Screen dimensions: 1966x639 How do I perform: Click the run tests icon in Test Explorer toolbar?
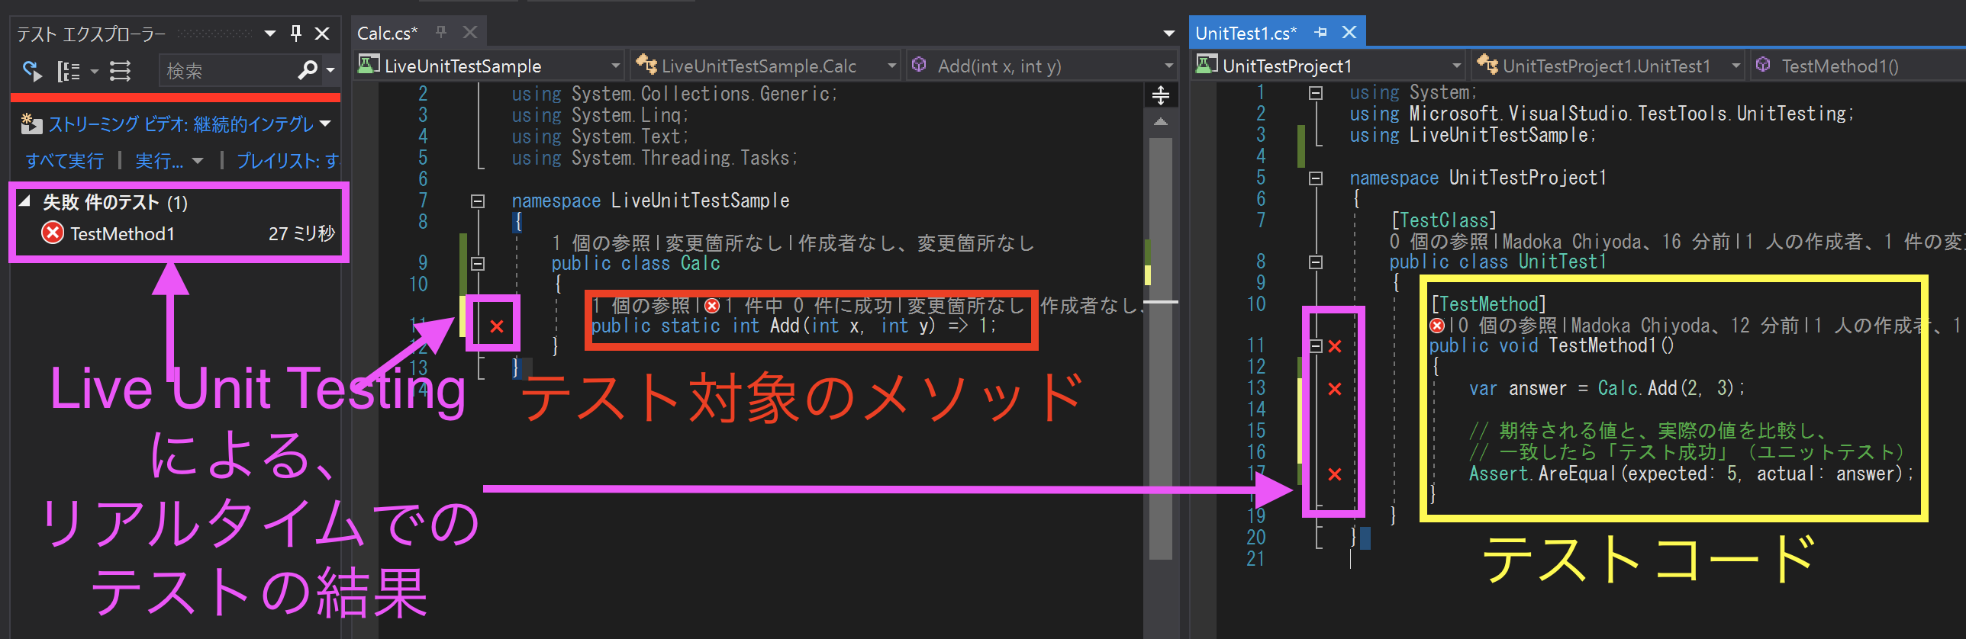32,72
